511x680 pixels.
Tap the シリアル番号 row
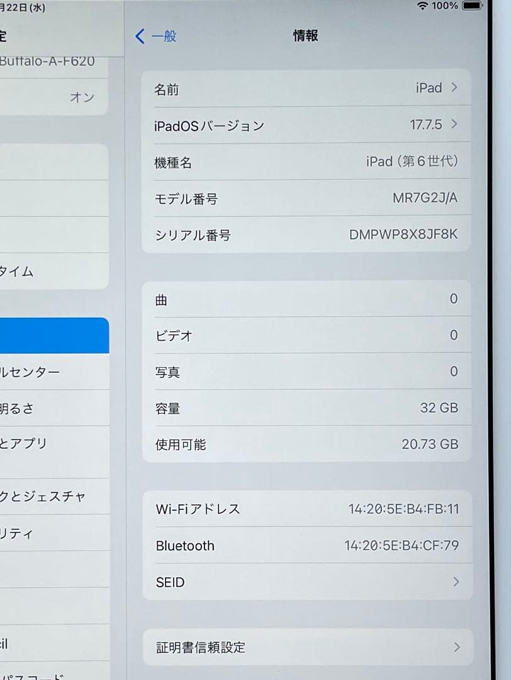tap(305, 235)
